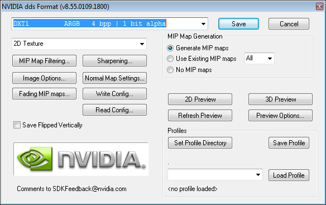The image size is (326, 205).
Task: Expand the All MIP levels dropdown
Action: click(x=260, y=58)
